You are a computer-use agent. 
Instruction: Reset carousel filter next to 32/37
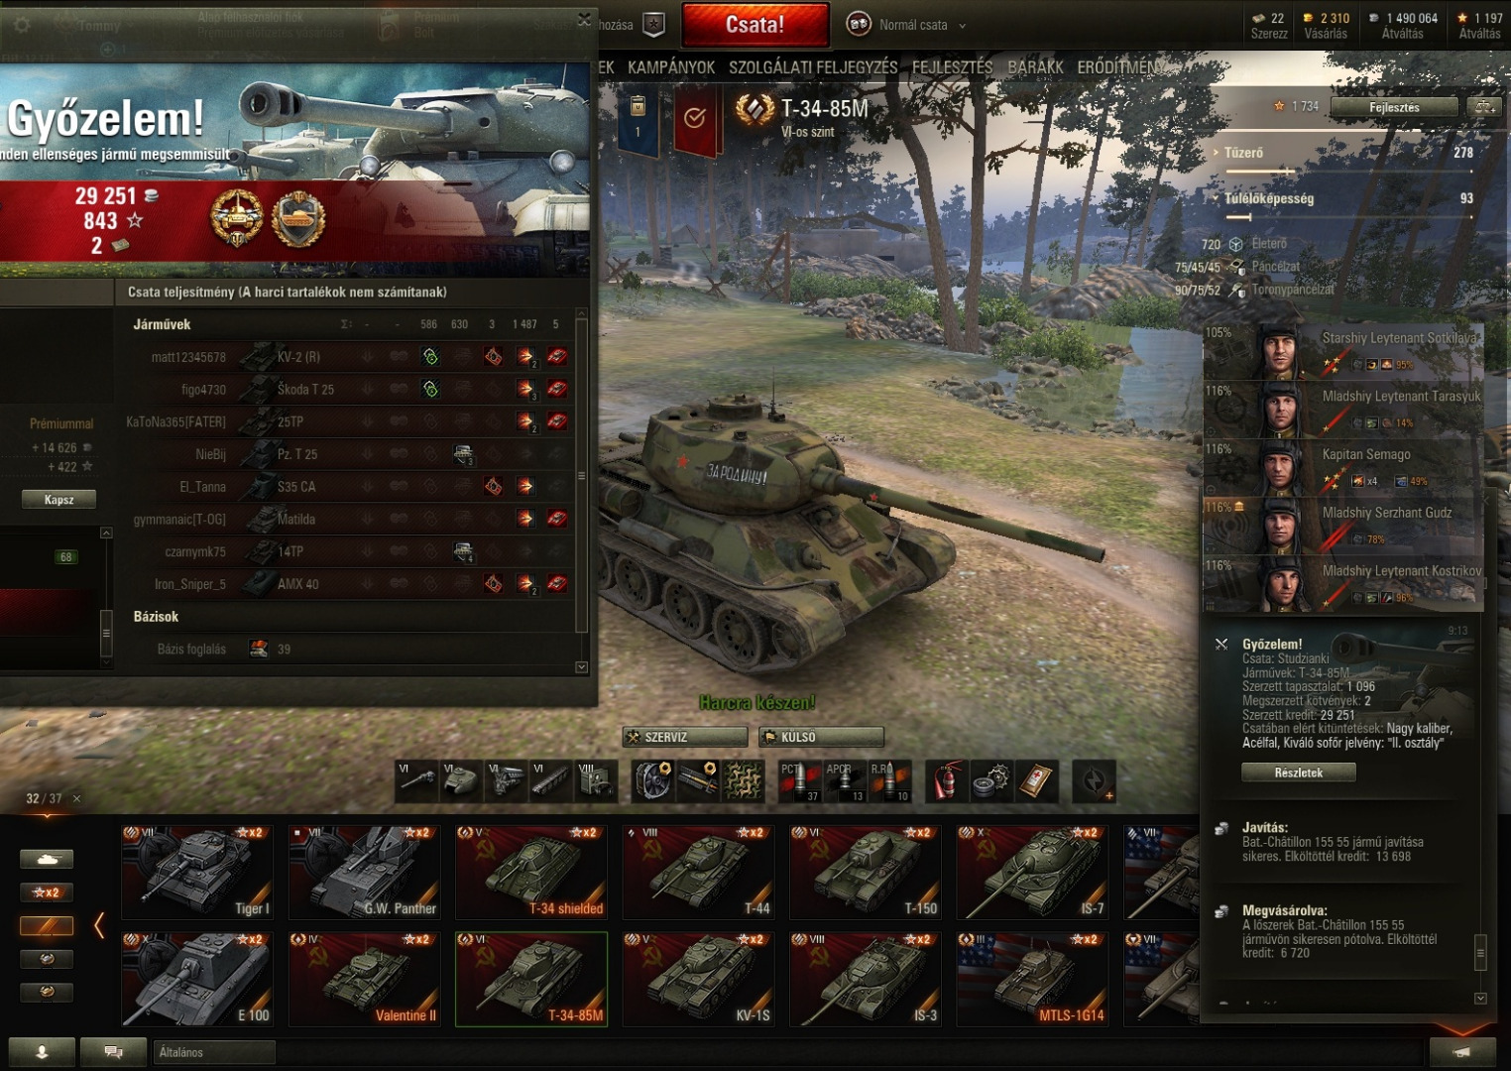[x=76, y=798]
